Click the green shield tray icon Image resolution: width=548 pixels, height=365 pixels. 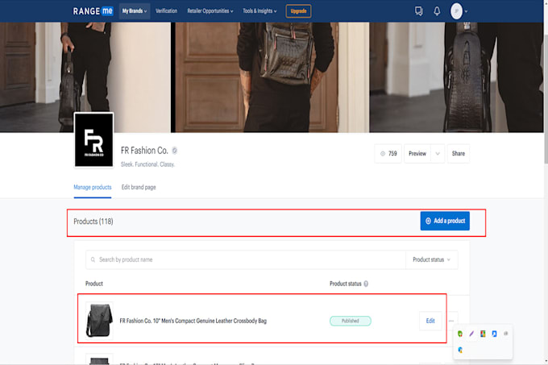point(460,334)
